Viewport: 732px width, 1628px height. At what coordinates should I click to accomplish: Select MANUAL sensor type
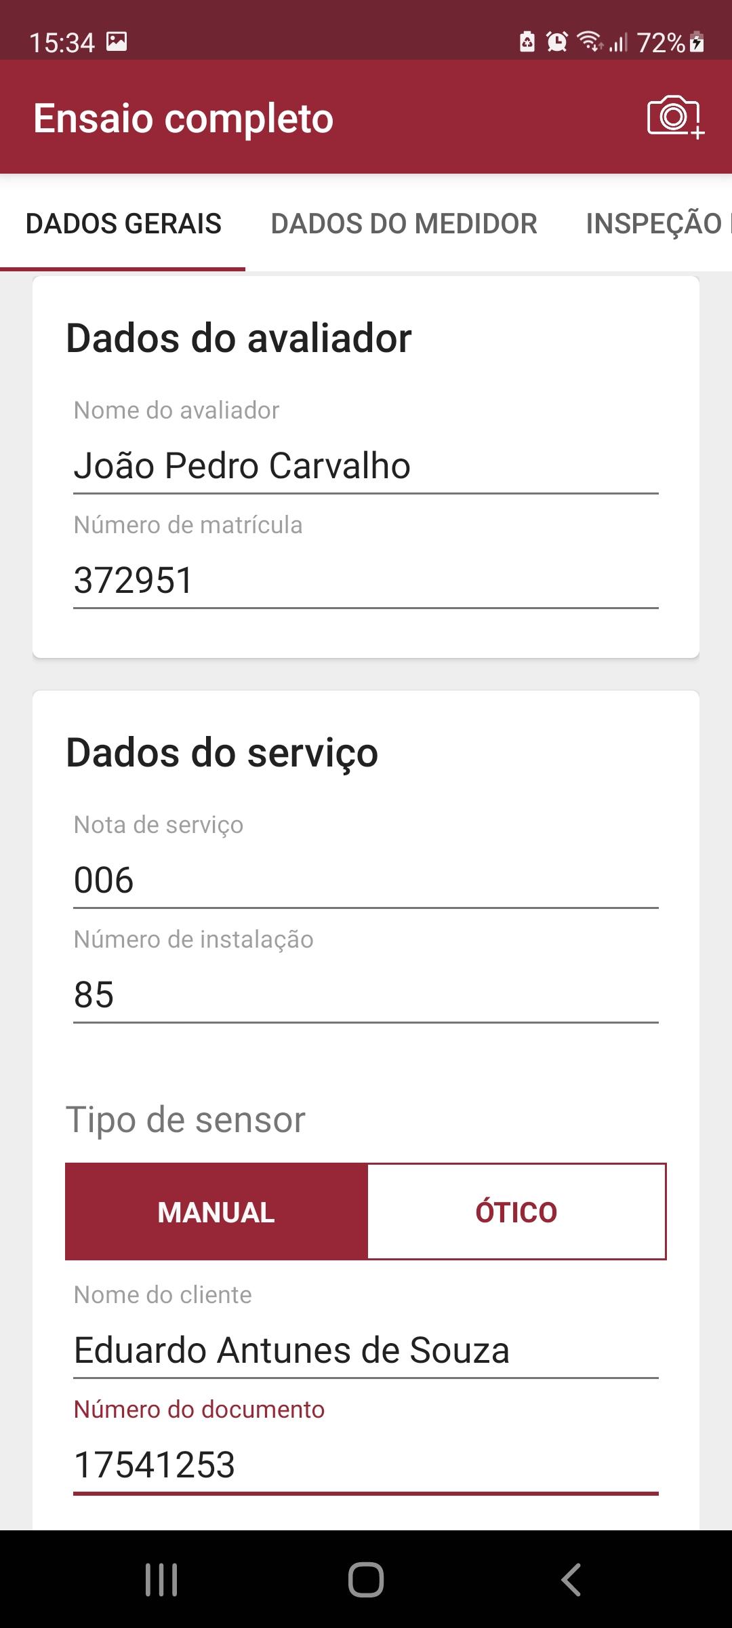pos(216,1212)
